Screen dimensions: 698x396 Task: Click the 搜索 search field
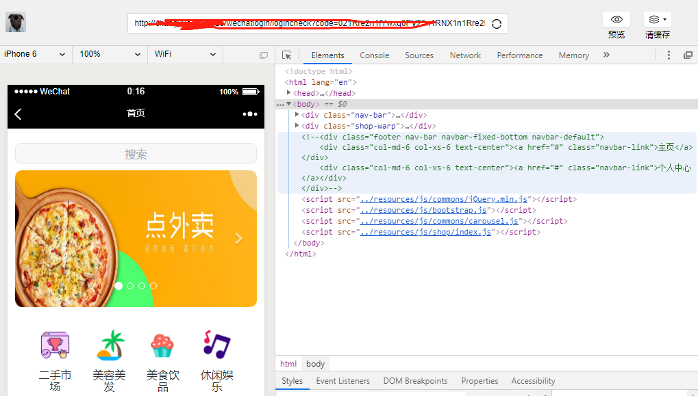tap(136, 154)
